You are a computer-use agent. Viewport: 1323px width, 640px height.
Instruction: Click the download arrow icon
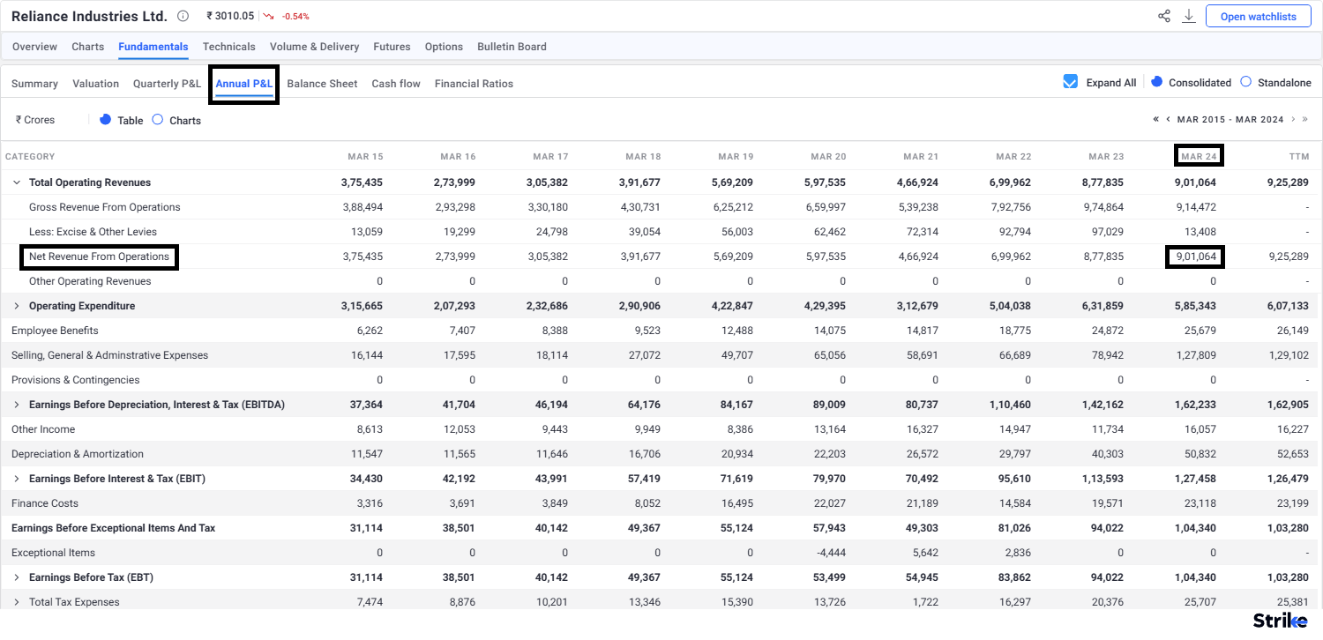tap(1189, 16)
